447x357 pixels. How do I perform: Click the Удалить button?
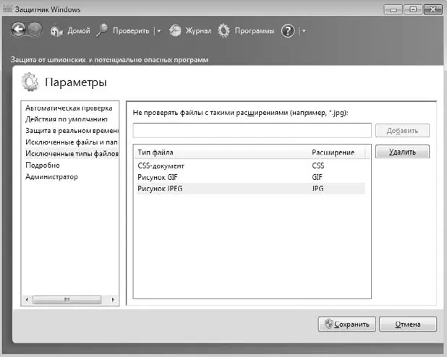pos(402,152)
